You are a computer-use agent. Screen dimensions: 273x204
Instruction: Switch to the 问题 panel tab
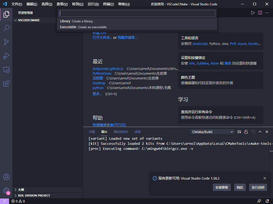[92, 132]
